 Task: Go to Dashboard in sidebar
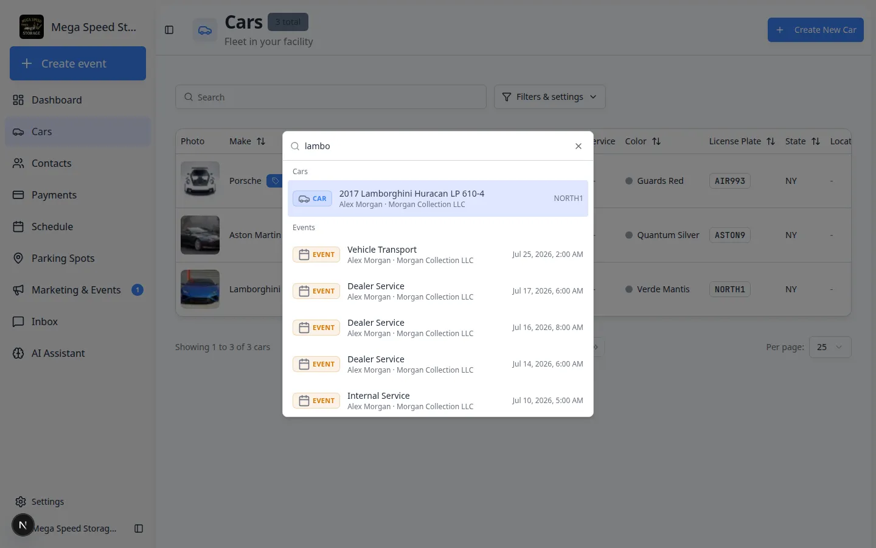[78, 100]
